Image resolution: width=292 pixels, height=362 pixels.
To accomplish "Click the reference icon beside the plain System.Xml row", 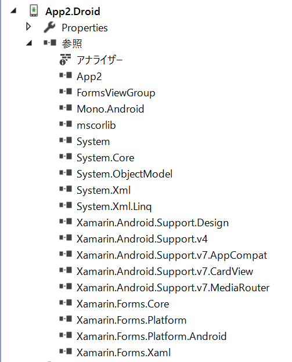I will (66, 189).
